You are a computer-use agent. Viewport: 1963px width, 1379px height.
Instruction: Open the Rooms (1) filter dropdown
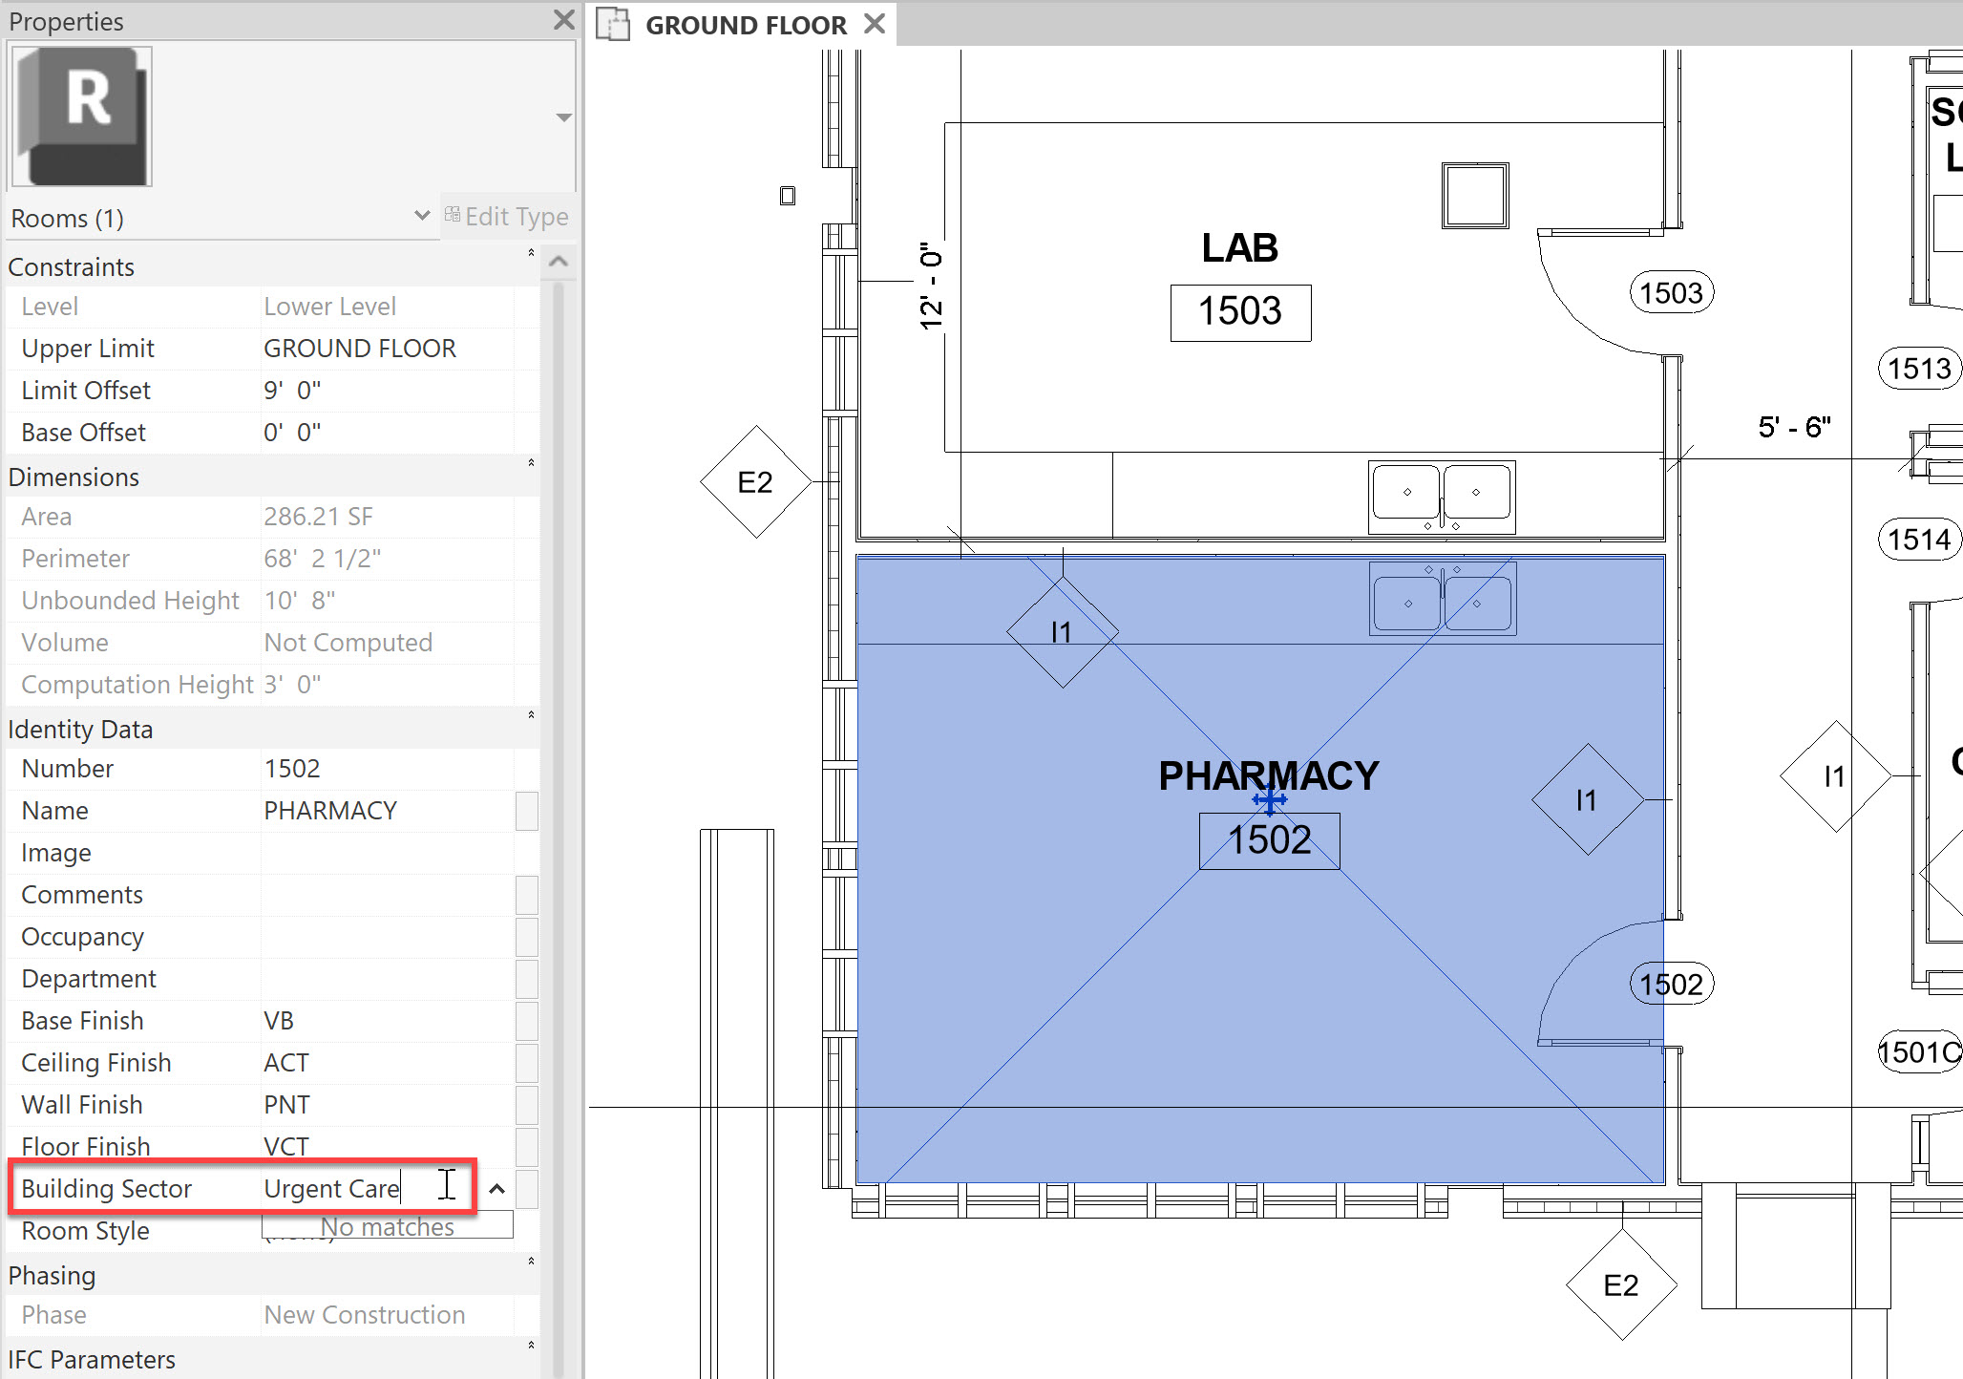pyautogui.click(x=421, y=216)
